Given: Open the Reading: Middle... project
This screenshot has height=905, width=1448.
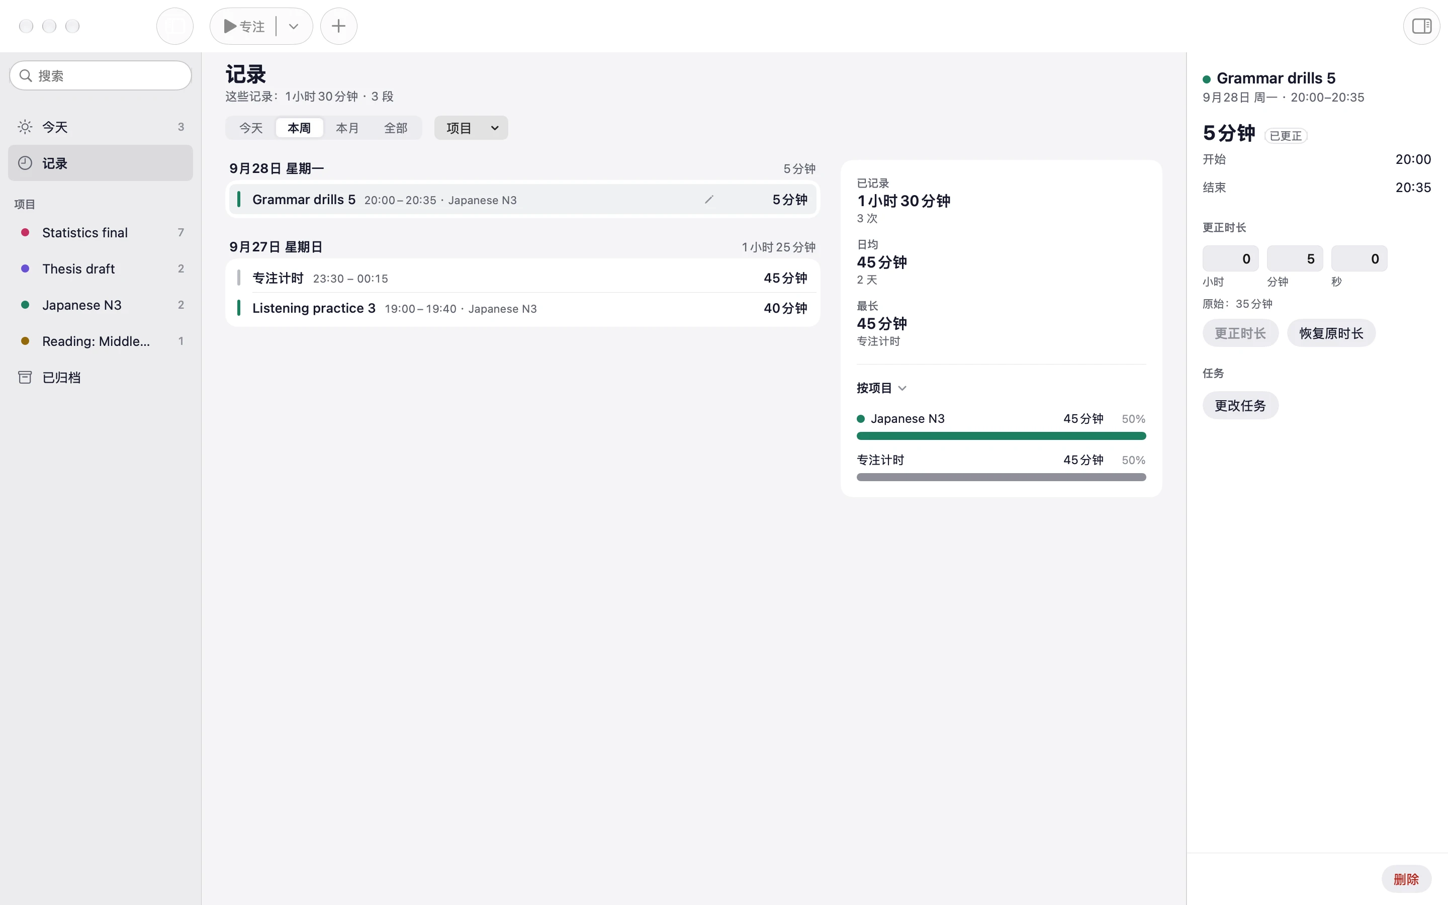Looking at the screenshot, I should click(x=101, y=341).
